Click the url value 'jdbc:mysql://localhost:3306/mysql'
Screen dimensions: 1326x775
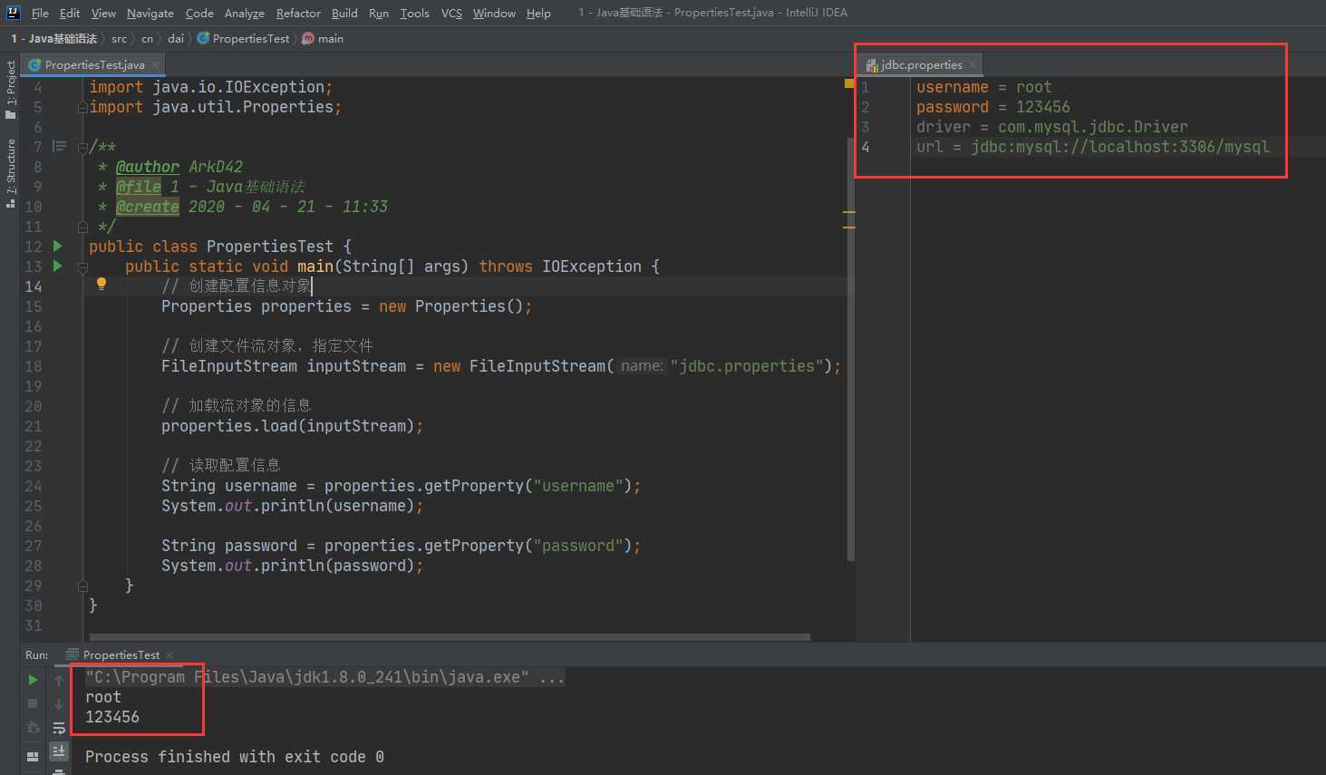1120,147
